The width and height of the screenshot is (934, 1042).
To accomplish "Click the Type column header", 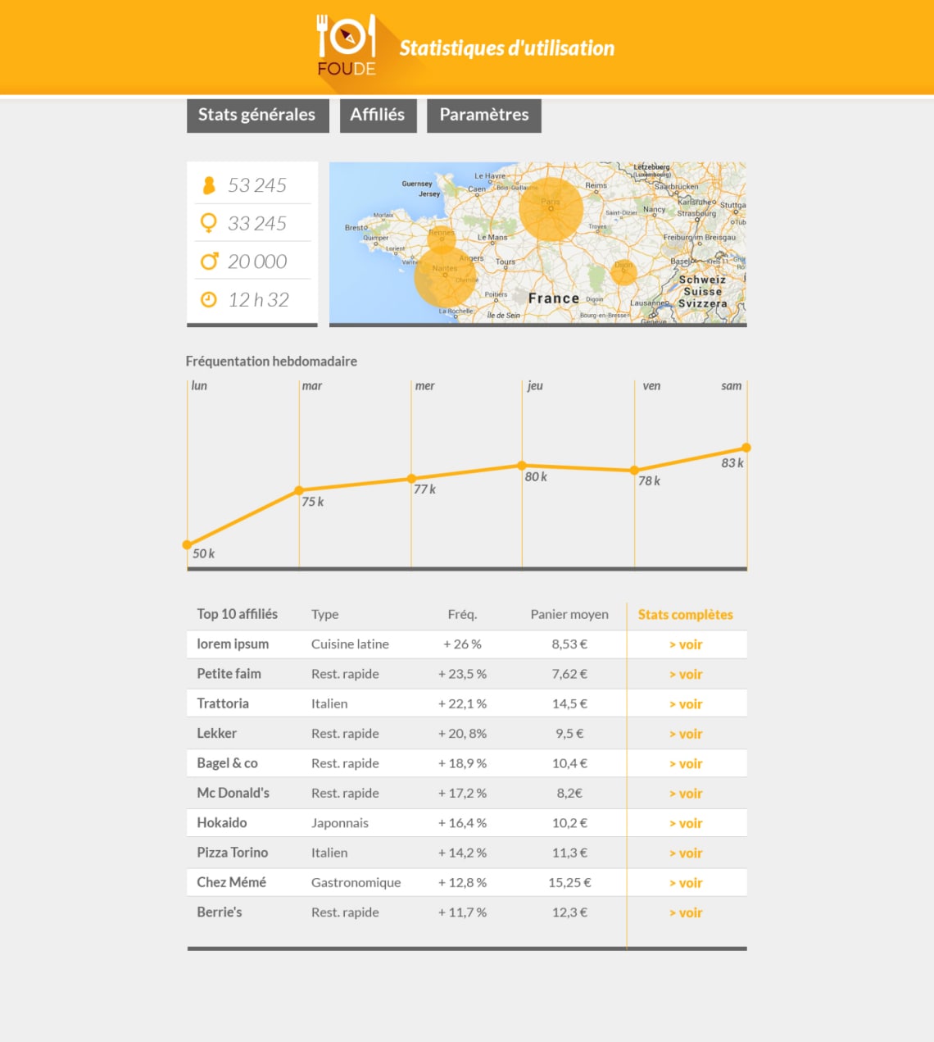I will point(324,615).
